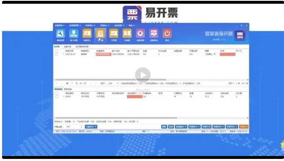This screenshot has width=284, height=161.
Task: Open the torn ticket voided-invoice icon
Action: pyautogui.click(x=127, y=34)
